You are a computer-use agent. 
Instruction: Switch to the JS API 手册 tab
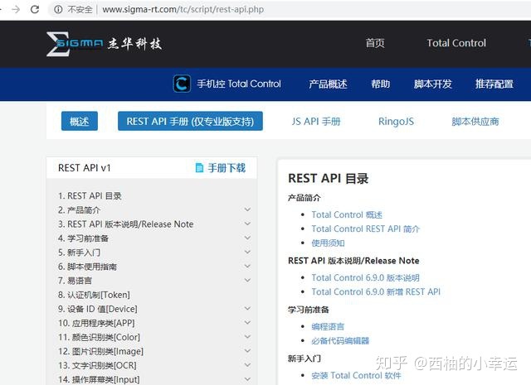point(316,122)
